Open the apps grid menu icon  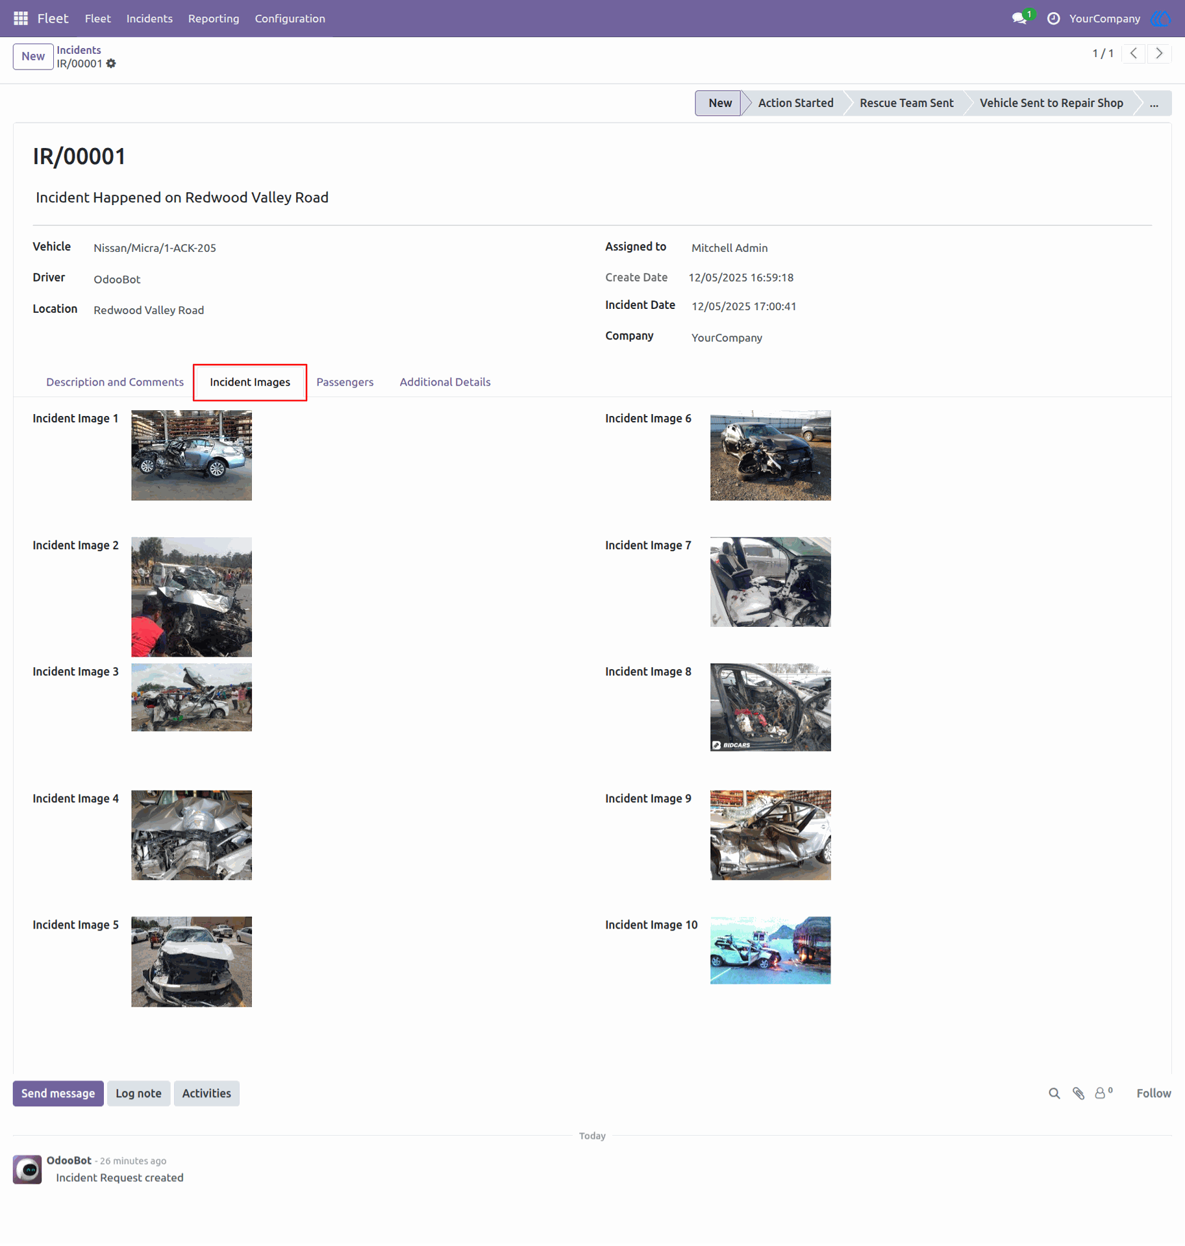click(x=21, y=18)
